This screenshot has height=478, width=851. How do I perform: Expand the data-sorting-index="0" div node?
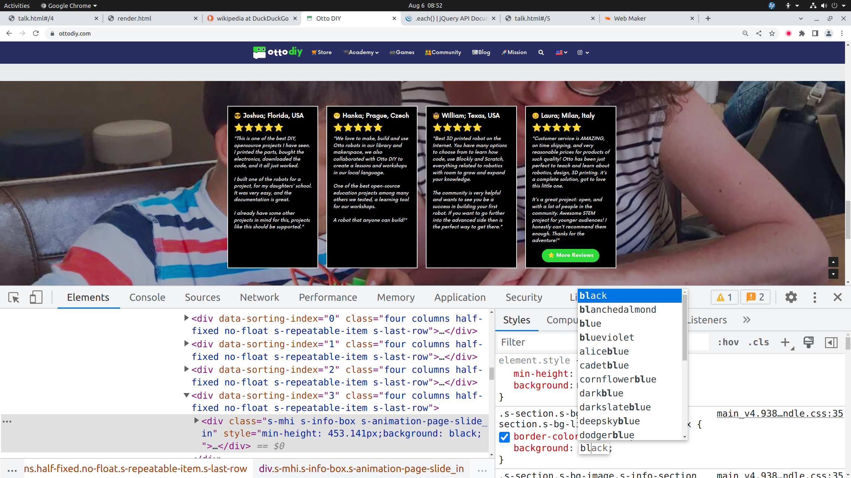click(x=186, y=318)
